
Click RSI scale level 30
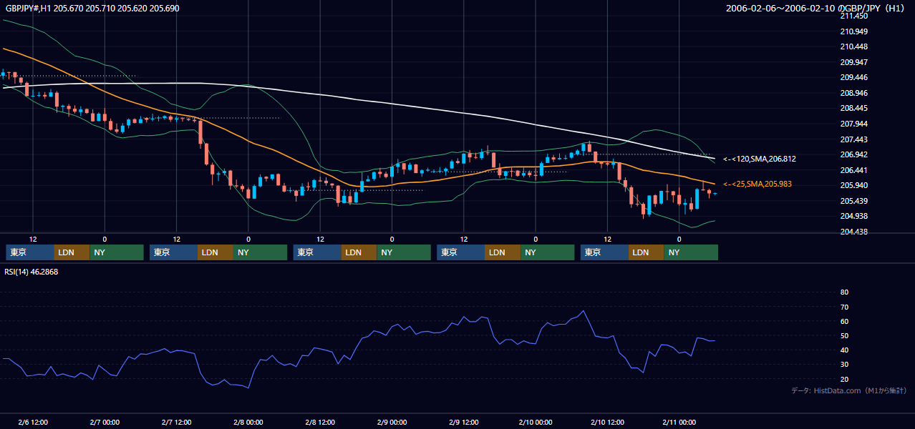coord(844,365)
